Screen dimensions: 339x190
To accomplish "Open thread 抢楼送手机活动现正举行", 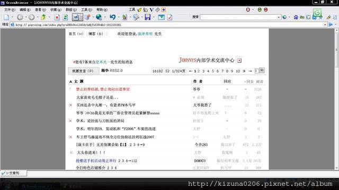I will point(96,160).
